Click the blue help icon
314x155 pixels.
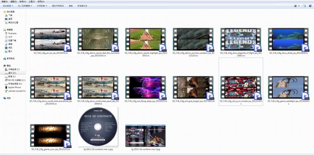310,6
